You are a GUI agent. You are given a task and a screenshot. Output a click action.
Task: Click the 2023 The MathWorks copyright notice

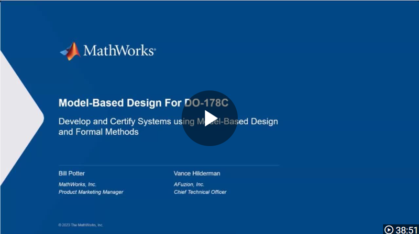pos(81,225)
